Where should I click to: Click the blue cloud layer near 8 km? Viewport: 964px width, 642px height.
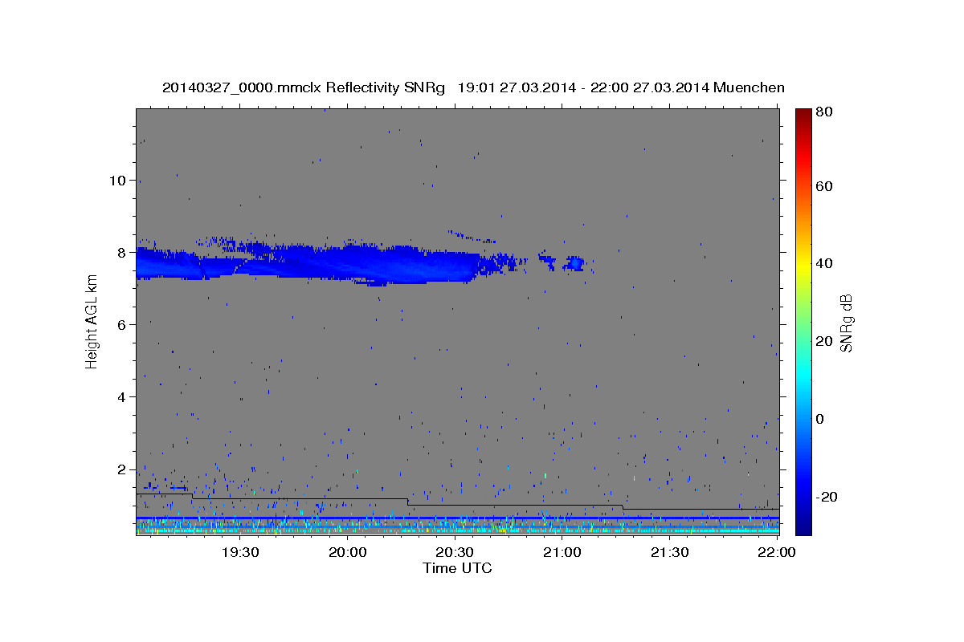click(x=321, y=262)
